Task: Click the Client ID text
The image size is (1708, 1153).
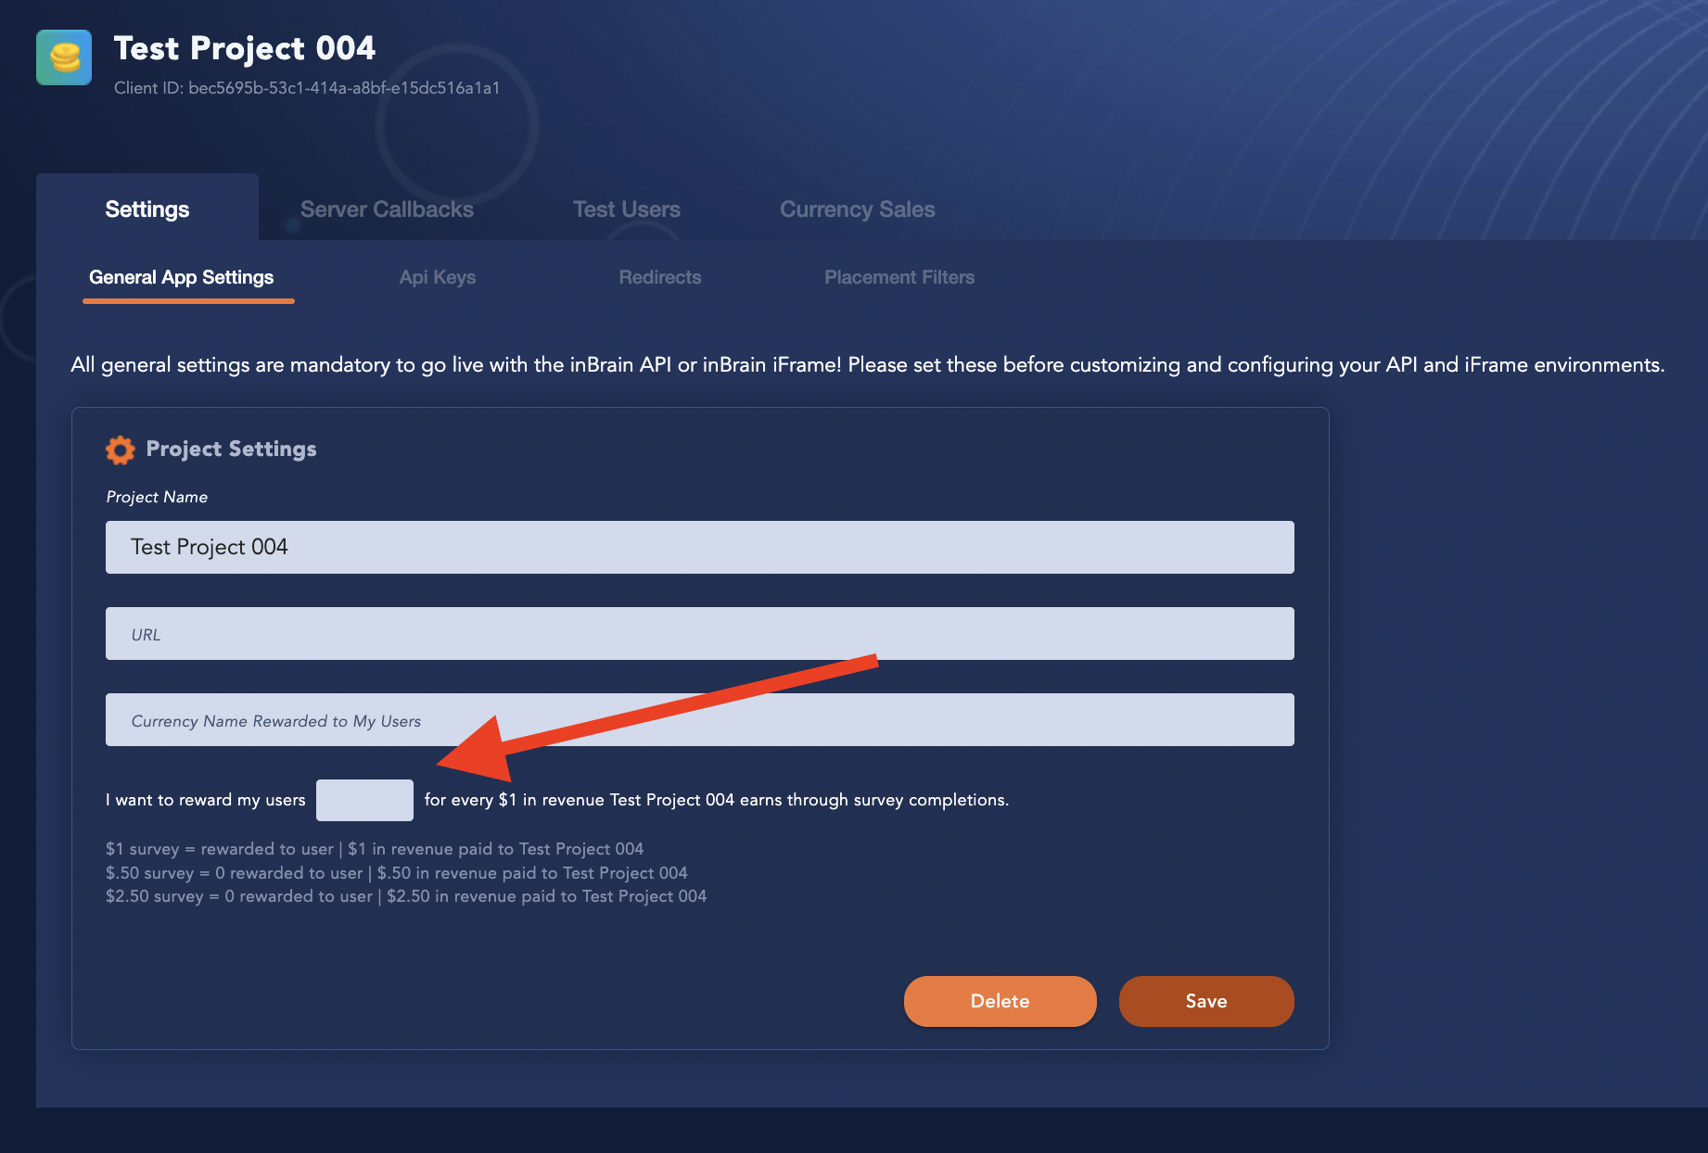Action: point(307,88)
